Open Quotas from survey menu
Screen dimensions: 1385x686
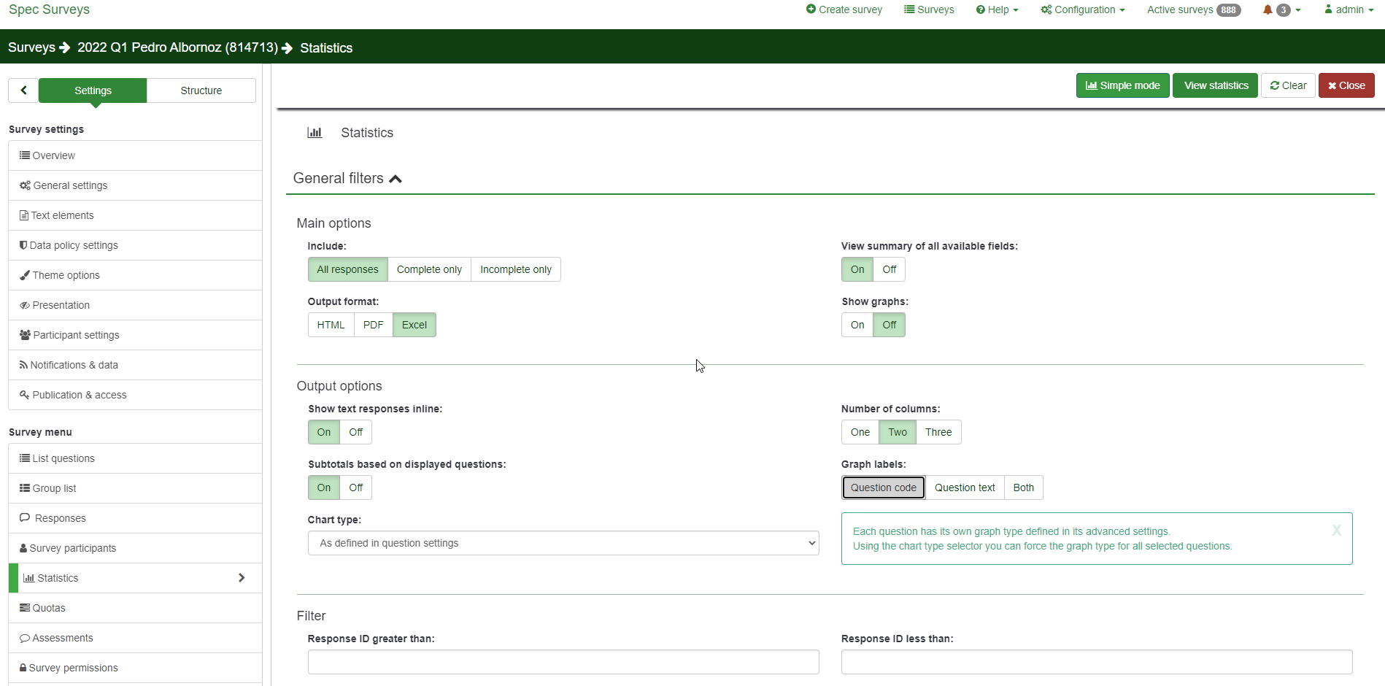49,608
